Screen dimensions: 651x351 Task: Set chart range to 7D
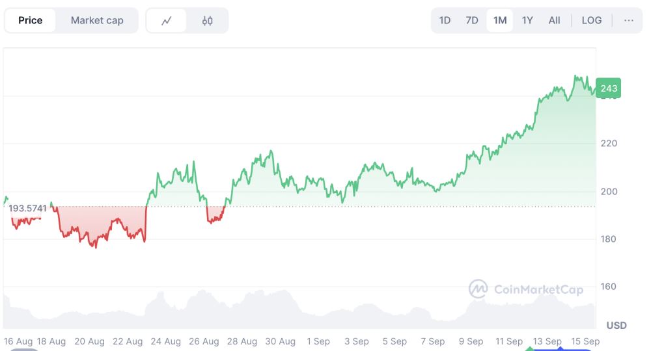click(x=472, y=20)
